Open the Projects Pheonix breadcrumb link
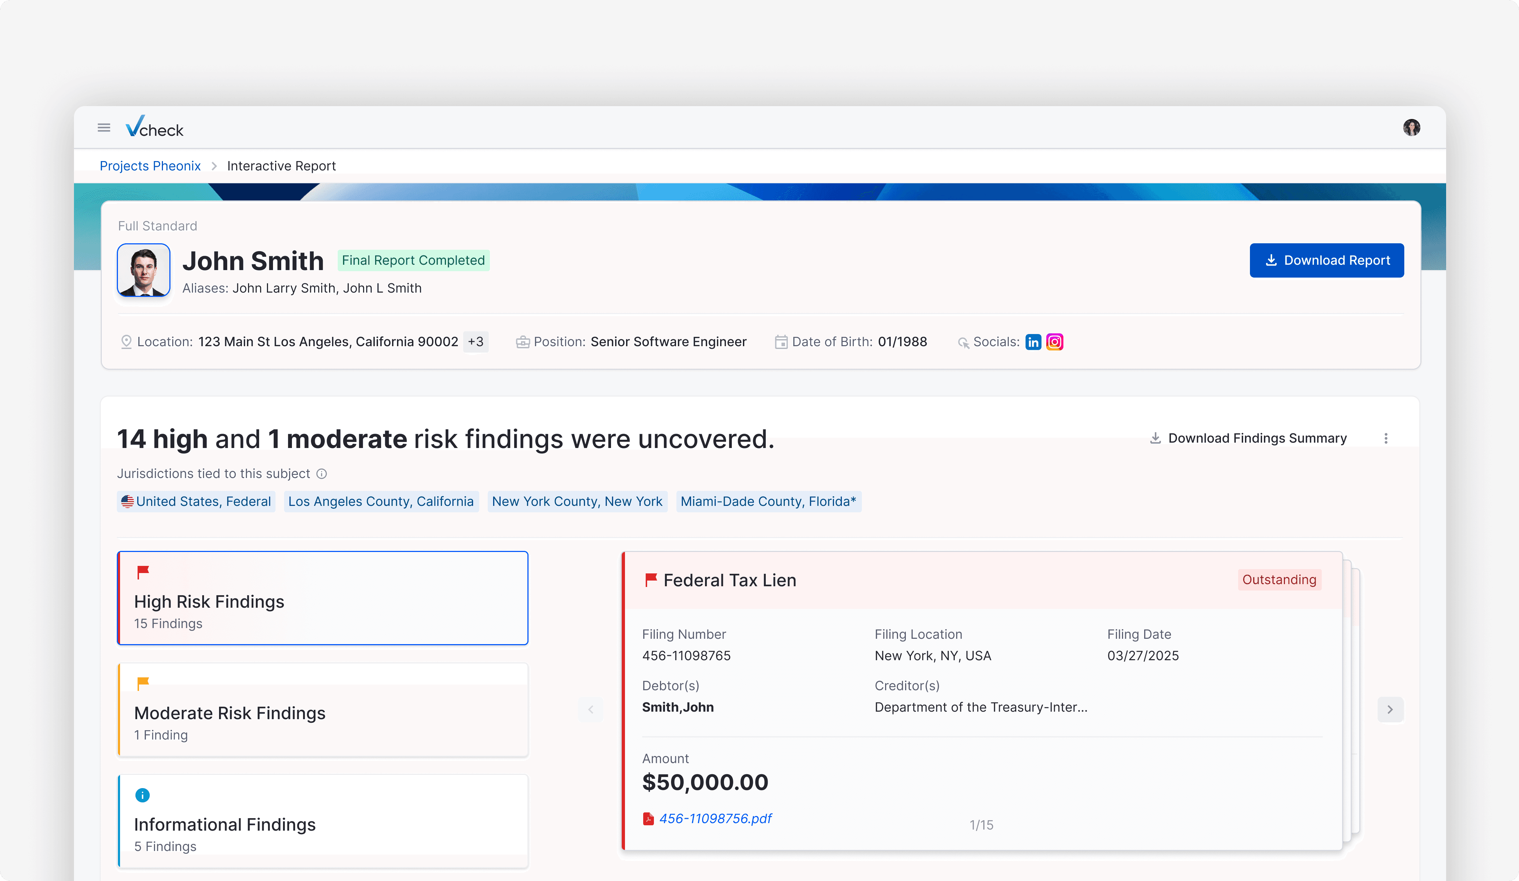 [150, 166]
